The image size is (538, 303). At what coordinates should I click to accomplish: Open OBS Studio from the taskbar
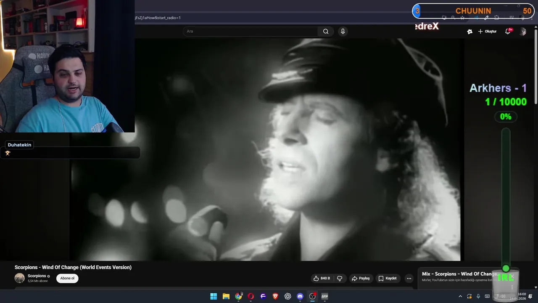pos(312,296)
